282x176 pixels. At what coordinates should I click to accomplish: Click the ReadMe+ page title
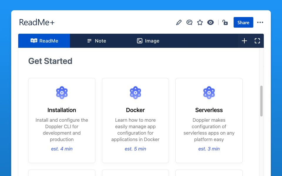(x=37, y=23)
